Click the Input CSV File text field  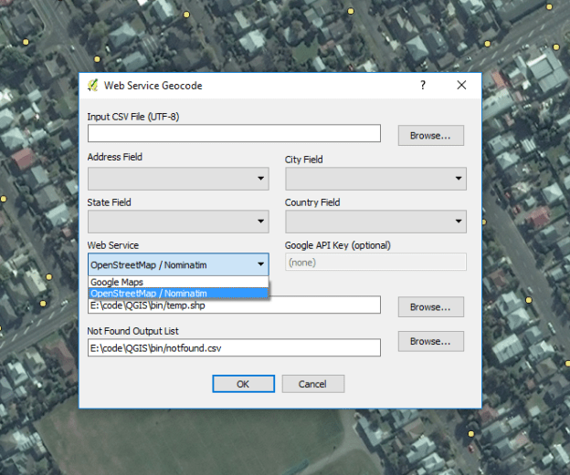point(234,134)
